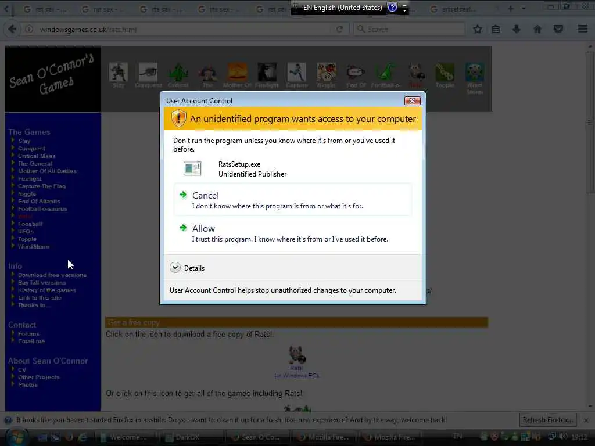Switch to the first 'rat sex' tab

click(45, 9)
